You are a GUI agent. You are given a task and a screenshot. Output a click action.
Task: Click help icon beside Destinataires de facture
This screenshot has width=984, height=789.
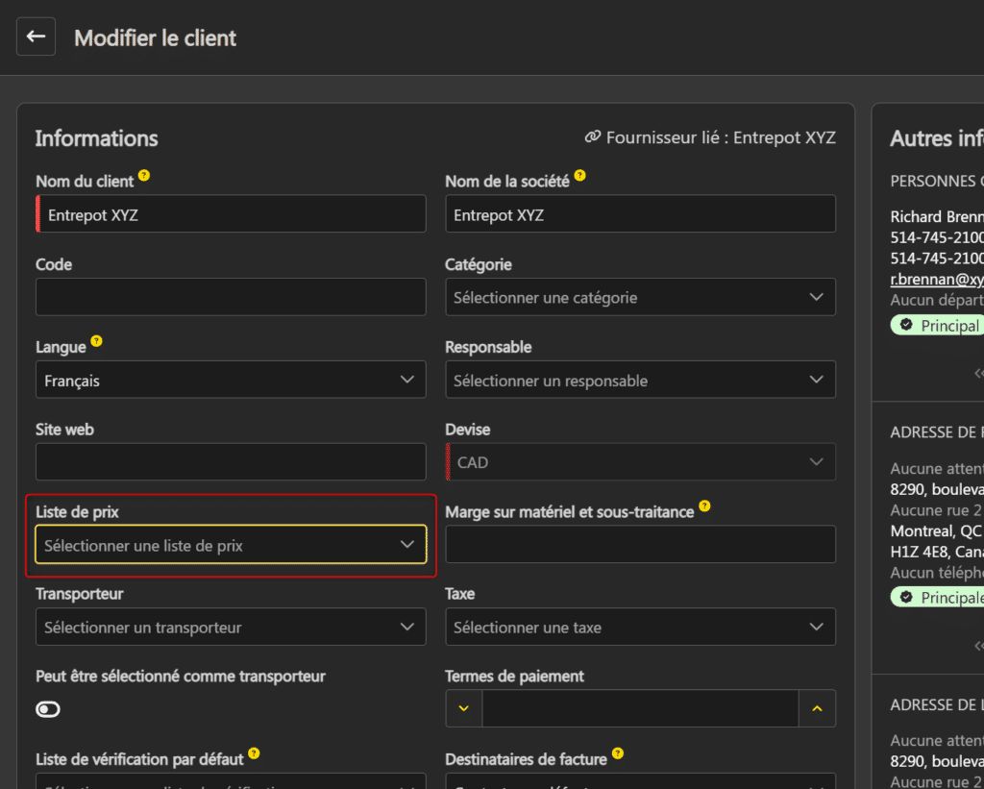coord(617,753)
